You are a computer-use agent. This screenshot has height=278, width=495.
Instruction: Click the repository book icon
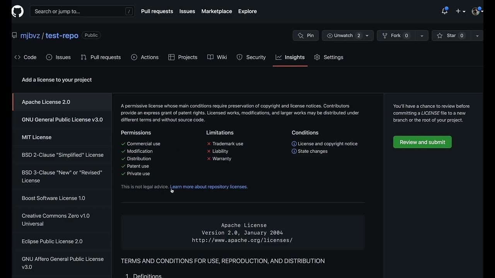(14, 35)
